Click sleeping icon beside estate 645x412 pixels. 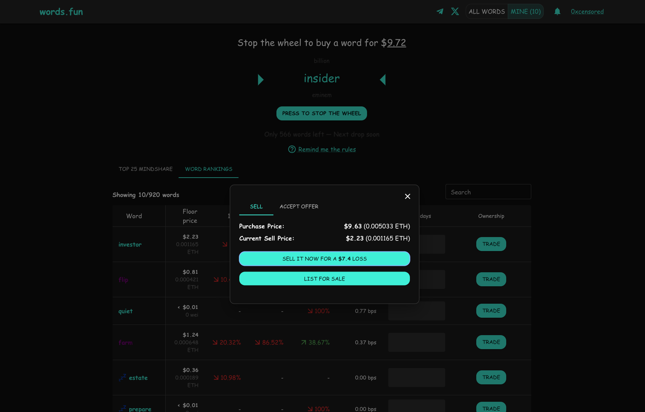122,378
